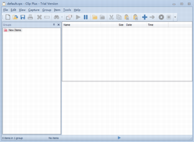This screenshot has height=142, width=194.
Task: Expand the toolbar overflow arrow
Action: click(175, 17)
